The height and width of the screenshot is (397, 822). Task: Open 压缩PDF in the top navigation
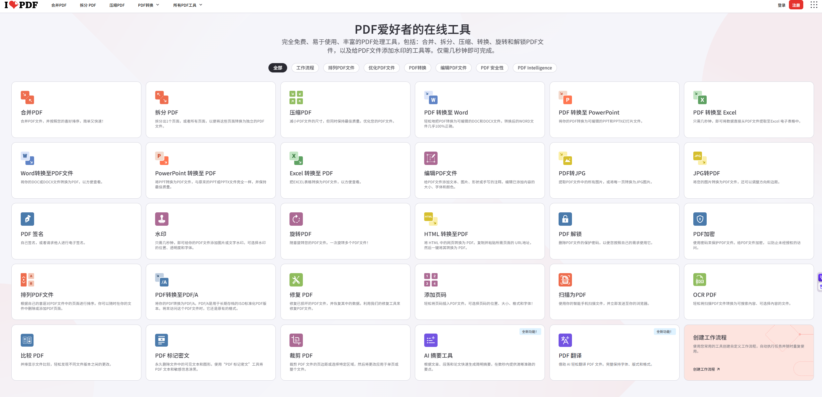point(117,5)
